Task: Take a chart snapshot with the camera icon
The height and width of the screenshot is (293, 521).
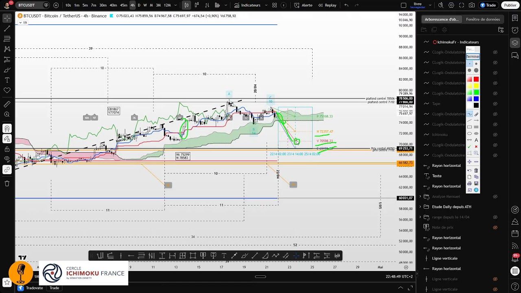Action: point(471,5)
